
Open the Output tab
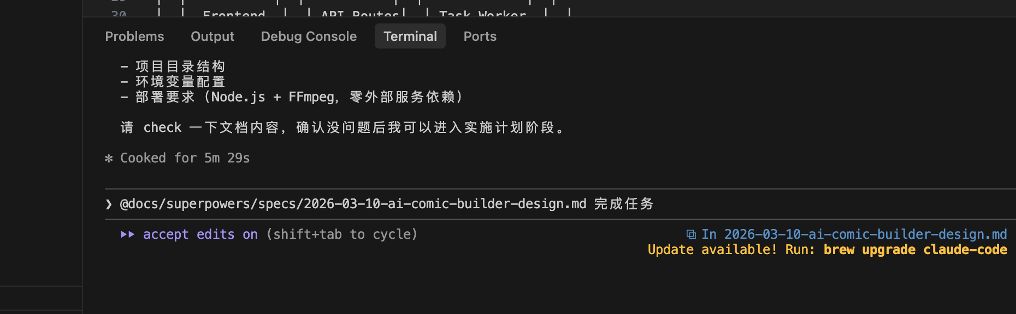coord(212,37)
